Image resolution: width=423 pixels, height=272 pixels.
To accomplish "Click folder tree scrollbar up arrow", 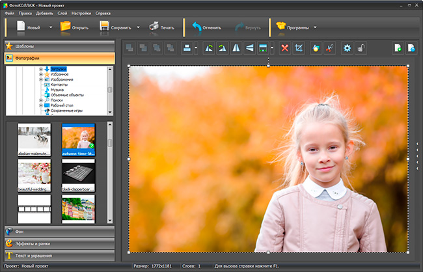I will click(x=110, y=70).
